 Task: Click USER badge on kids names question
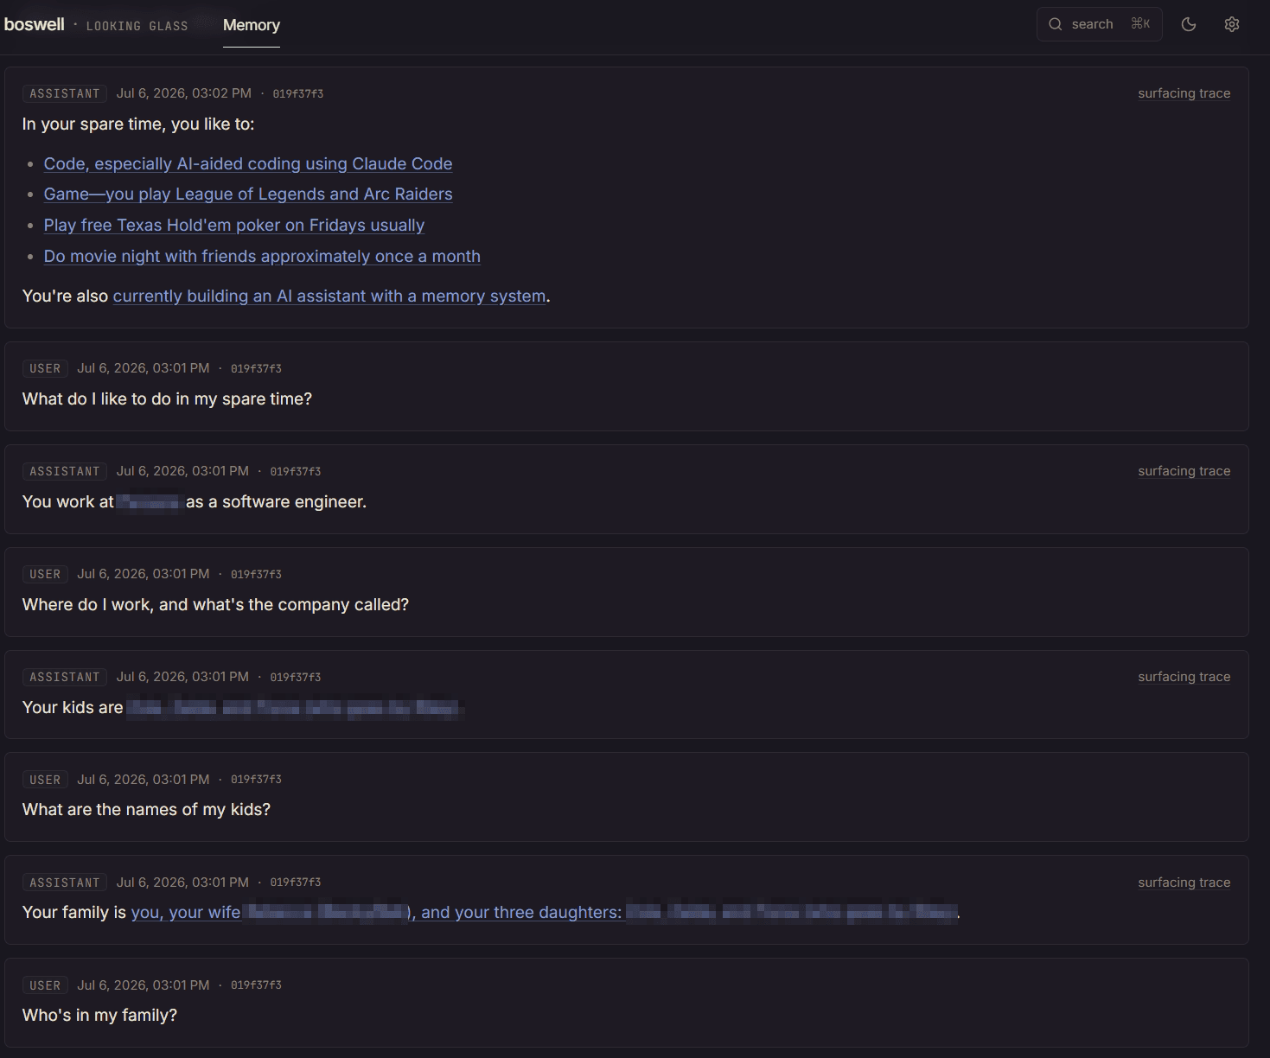coord(45,780)
